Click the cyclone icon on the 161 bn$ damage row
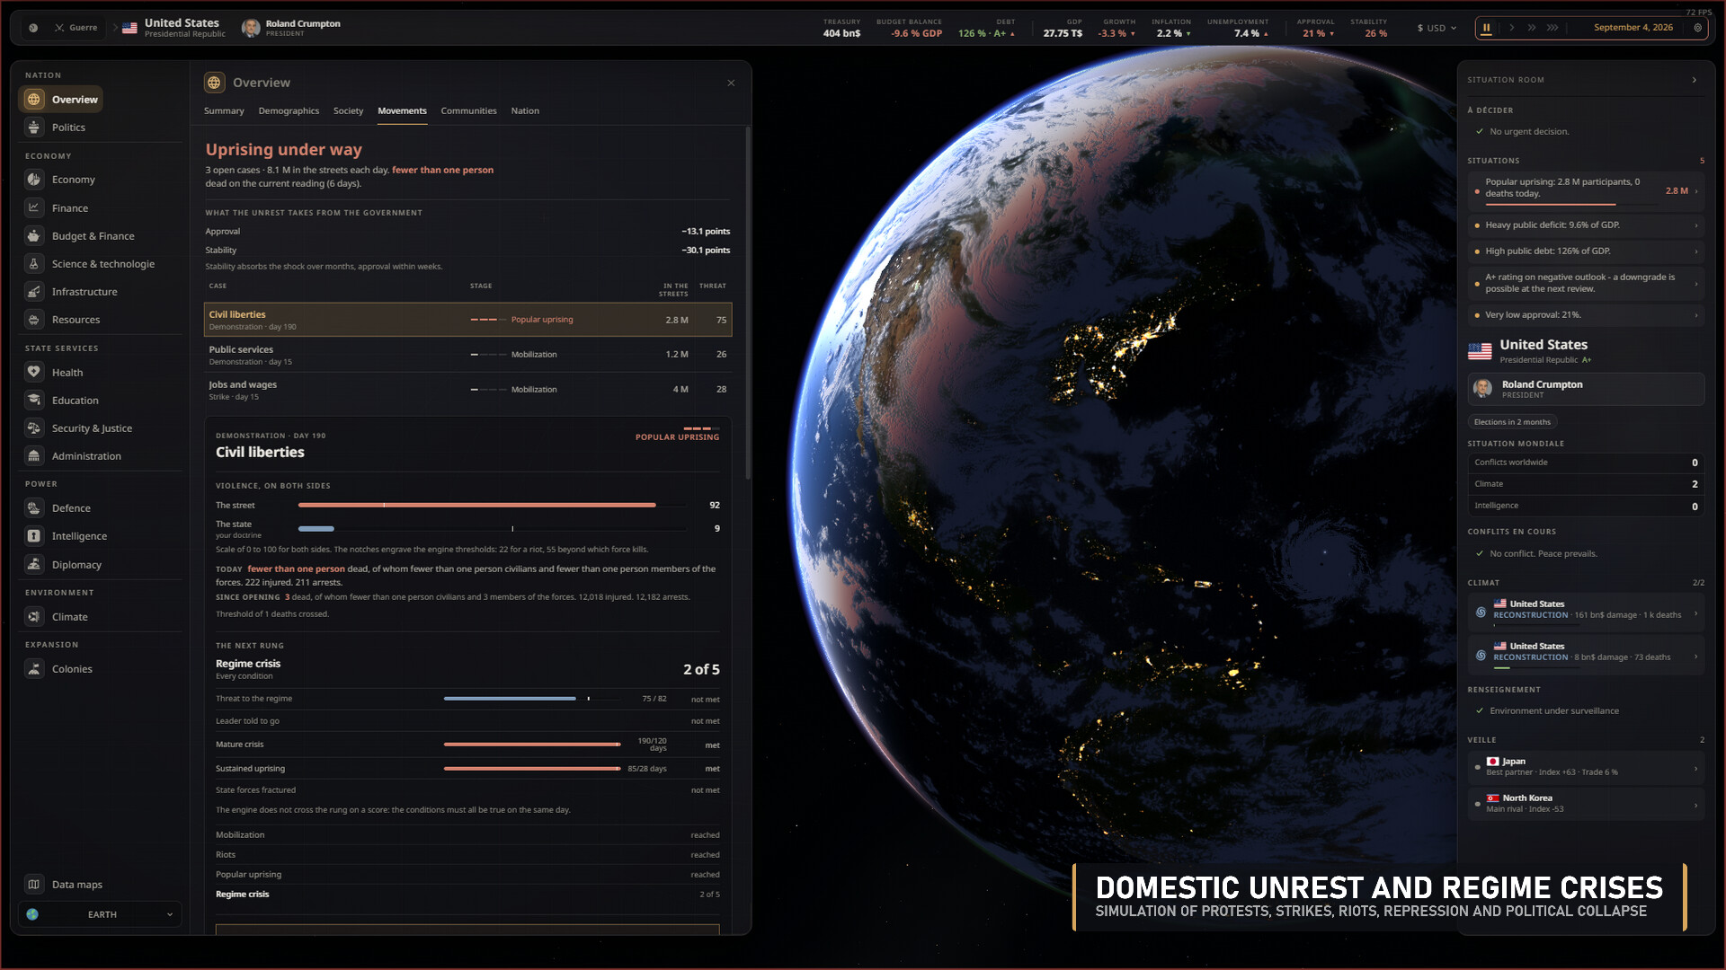 1481,613
